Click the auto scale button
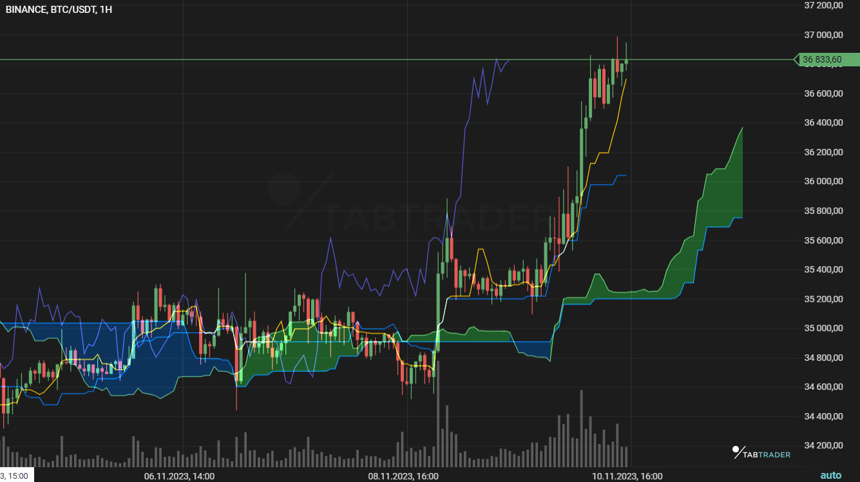 pos(830,476)
